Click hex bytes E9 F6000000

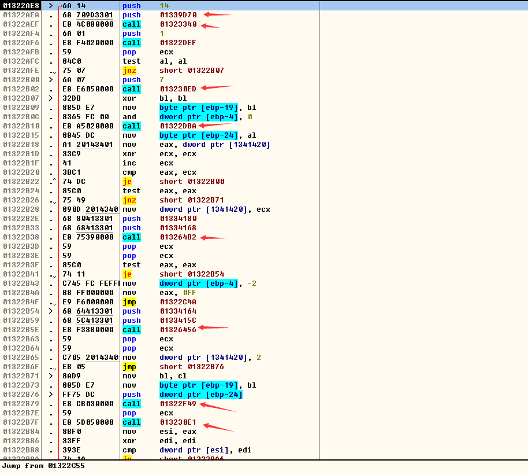point(88,302)
